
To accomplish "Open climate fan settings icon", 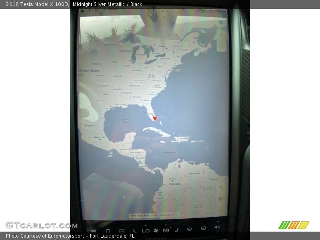I will pos(156,230).
